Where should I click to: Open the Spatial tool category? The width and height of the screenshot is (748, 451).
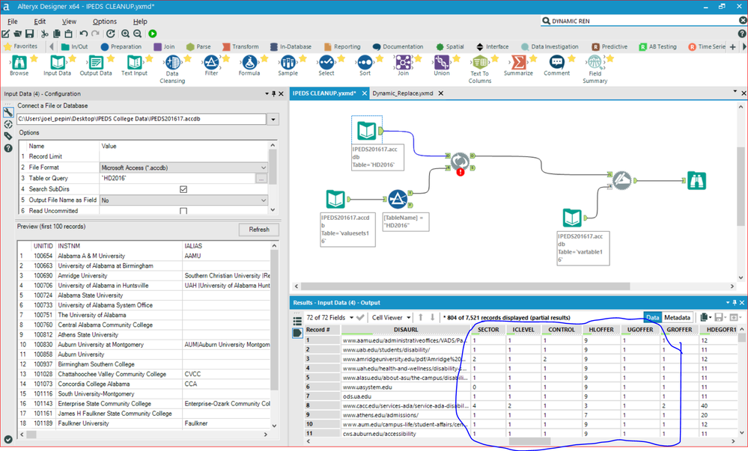(x=450, y=46)
